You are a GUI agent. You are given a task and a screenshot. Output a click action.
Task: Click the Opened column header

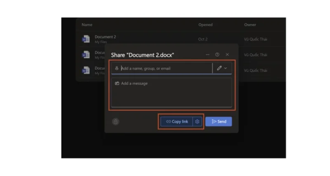[x=205, y=25]
